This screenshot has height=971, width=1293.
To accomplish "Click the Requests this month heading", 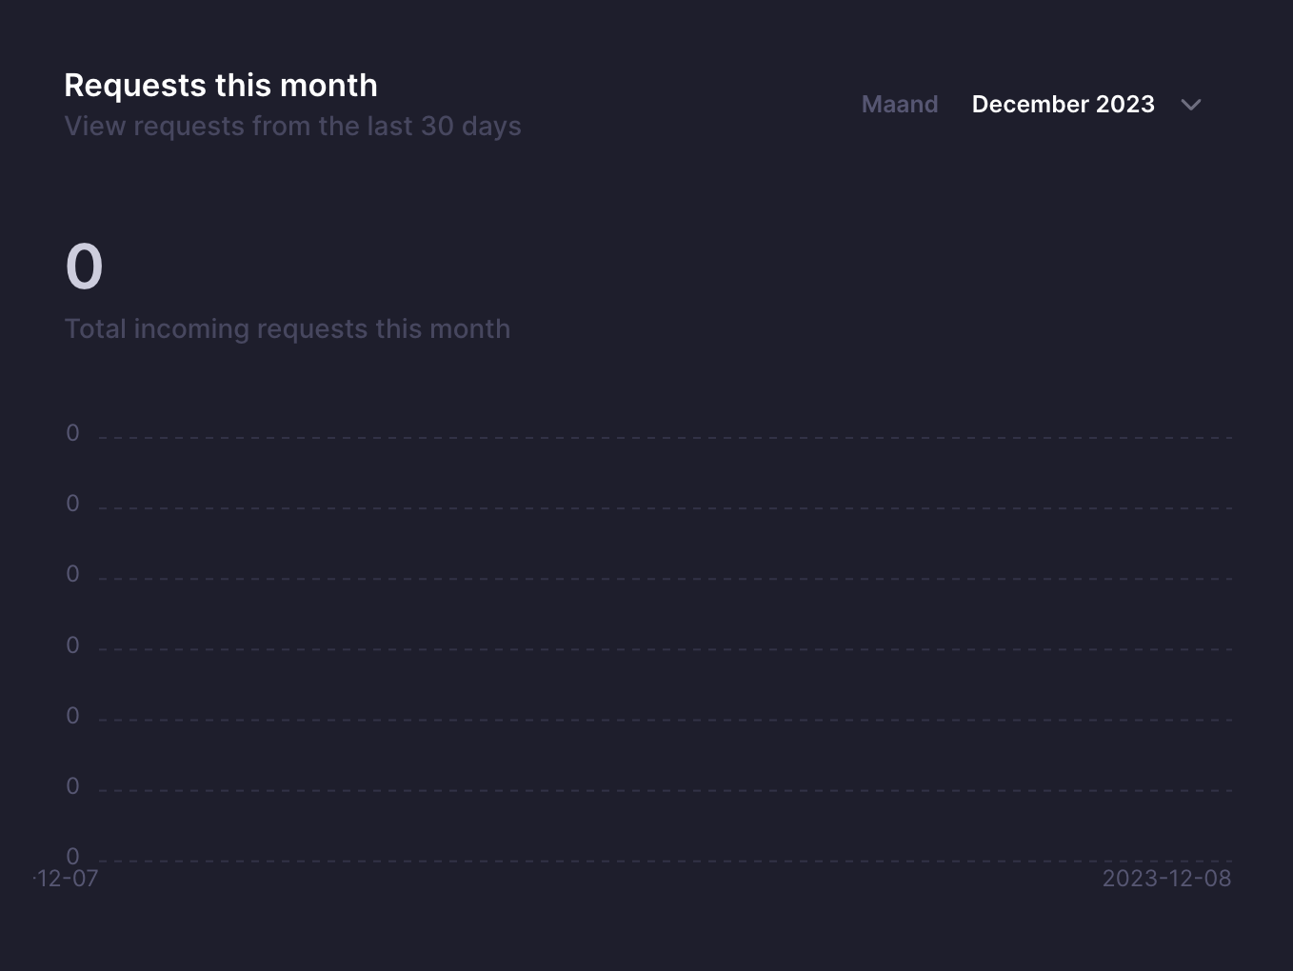I will click(221, 86).
